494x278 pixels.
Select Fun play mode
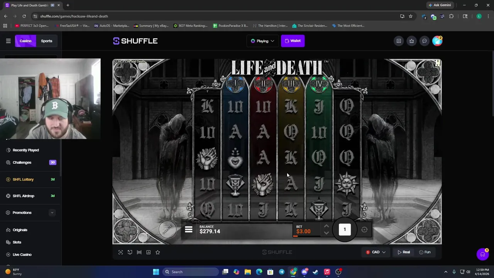(425, 253)
